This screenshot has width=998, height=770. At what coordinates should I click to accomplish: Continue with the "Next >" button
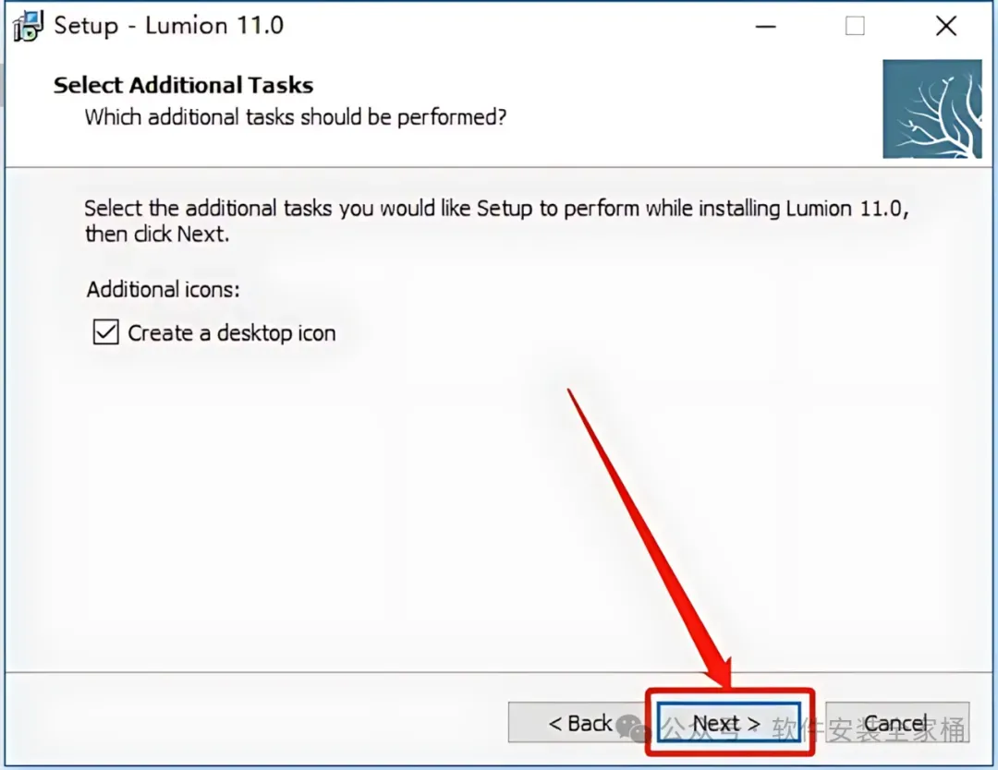click(x=729, y=723)
